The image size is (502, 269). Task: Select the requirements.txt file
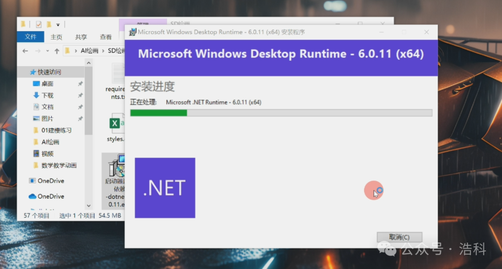click(x=116, y=82)
